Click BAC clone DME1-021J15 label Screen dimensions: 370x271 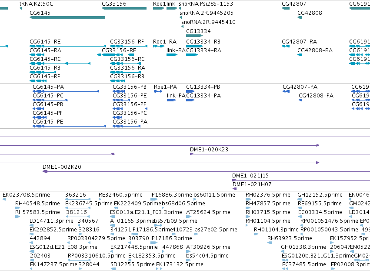point(250,176)
